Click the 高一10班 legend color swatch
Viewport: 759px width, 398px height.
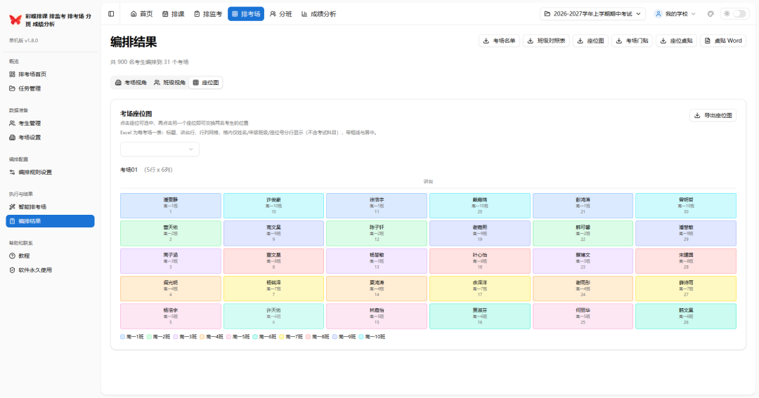coord(361,337)
